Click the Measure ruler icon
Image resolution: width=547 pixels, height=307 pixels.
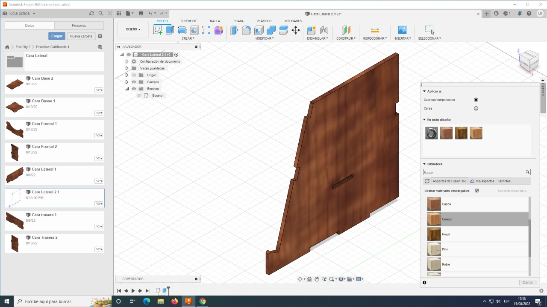pos(375,30)
